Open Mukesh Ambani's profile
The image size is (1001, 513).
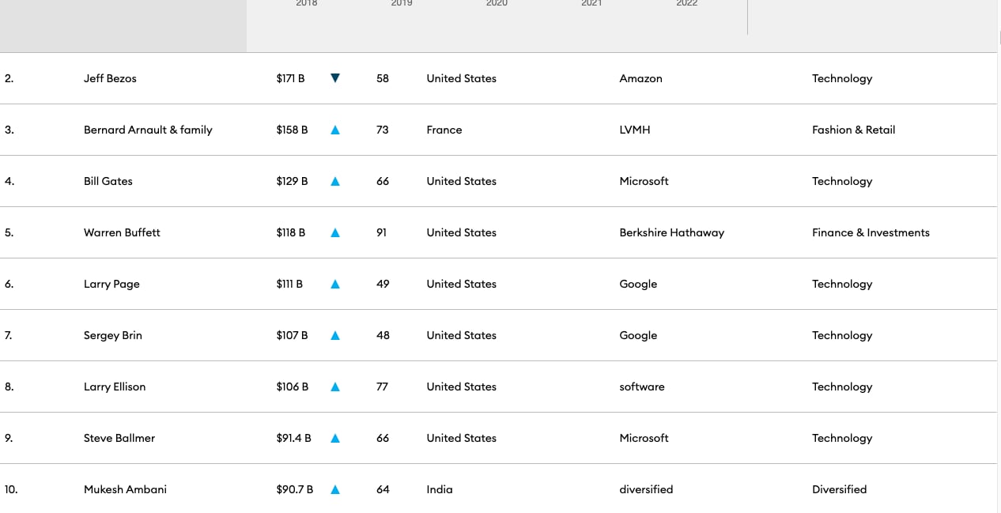tap(125, 489)
